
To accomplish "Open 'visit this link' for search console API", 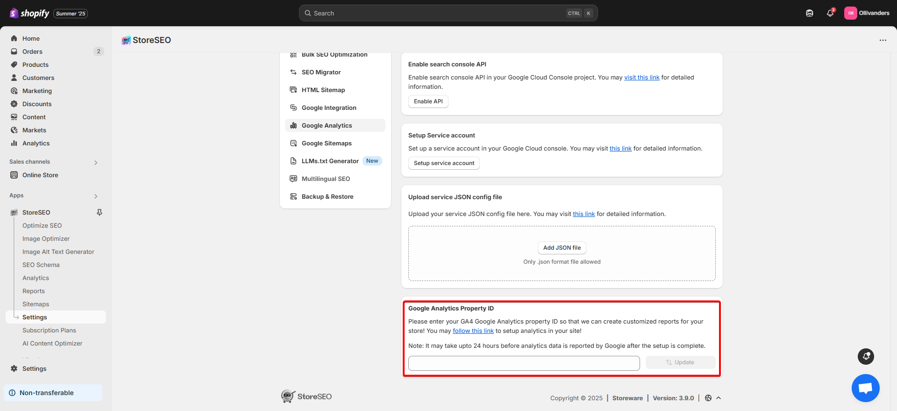I will [642, 78].
